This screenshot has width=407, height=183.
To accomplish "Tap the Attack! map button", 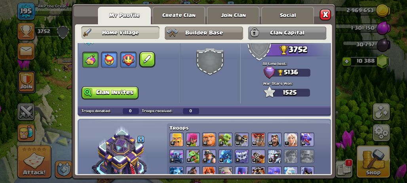I will pos(34,162).
